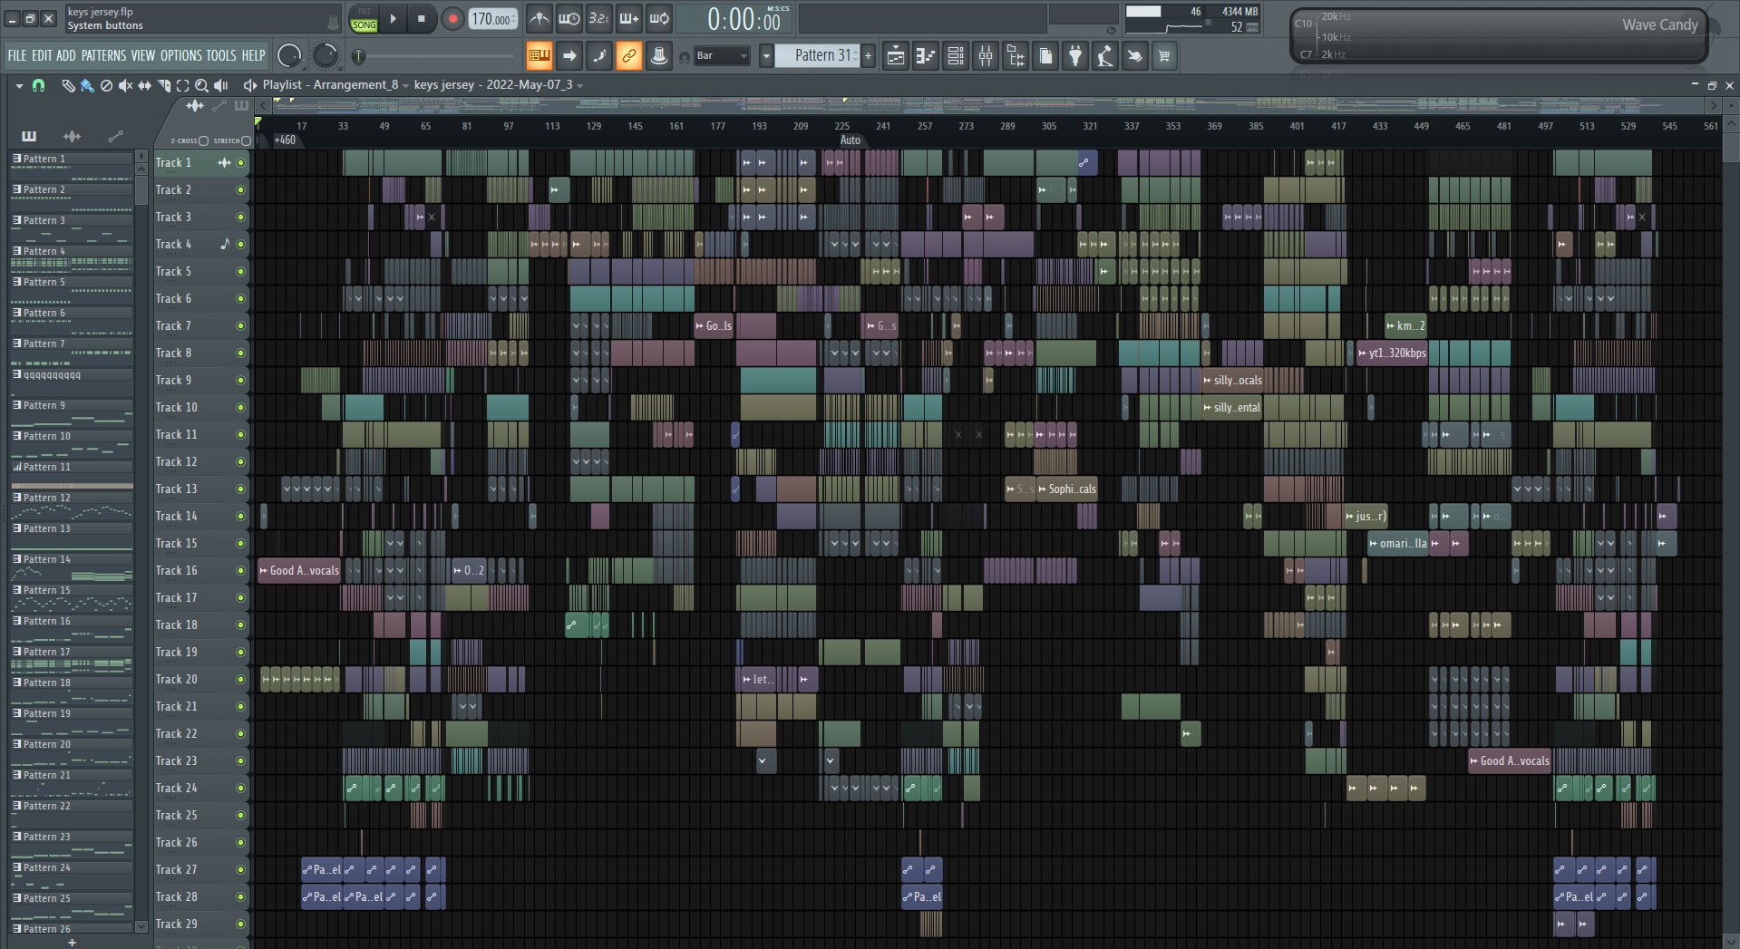Toggle the Playlist snap magnet

point(38,85)
